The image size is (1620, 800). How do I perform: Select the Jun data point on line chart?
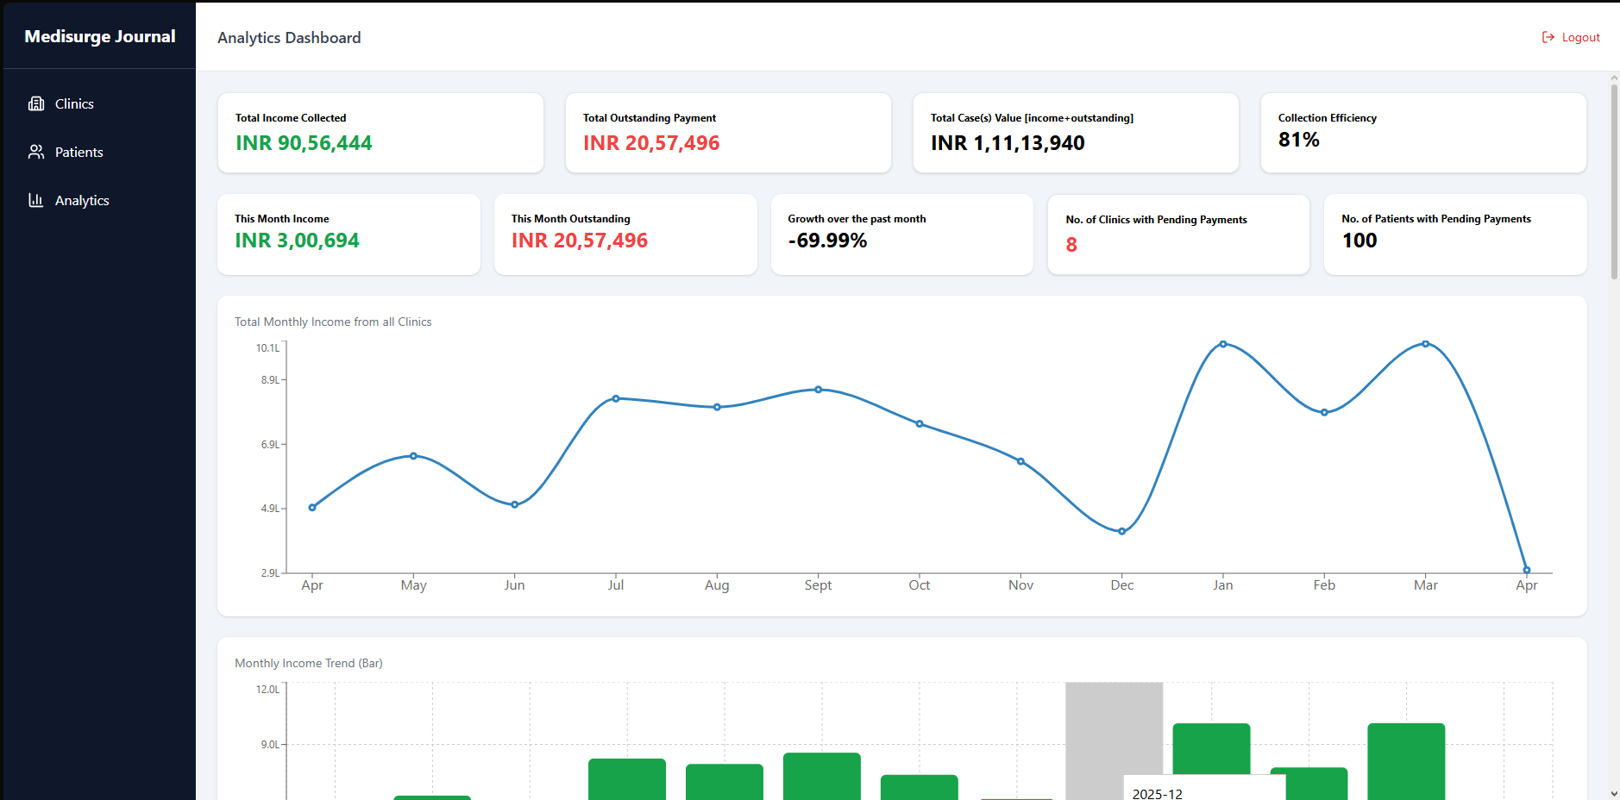(x=514, y=504)
